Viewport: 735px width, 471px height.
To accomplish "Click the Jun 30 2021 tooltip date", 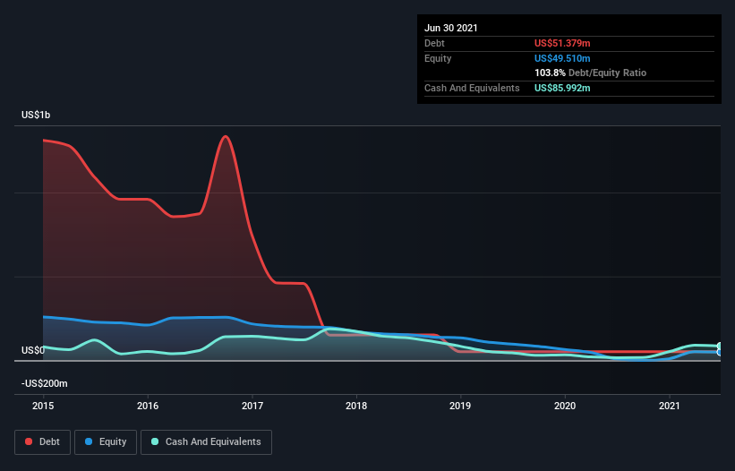I will tap(451, 28).
